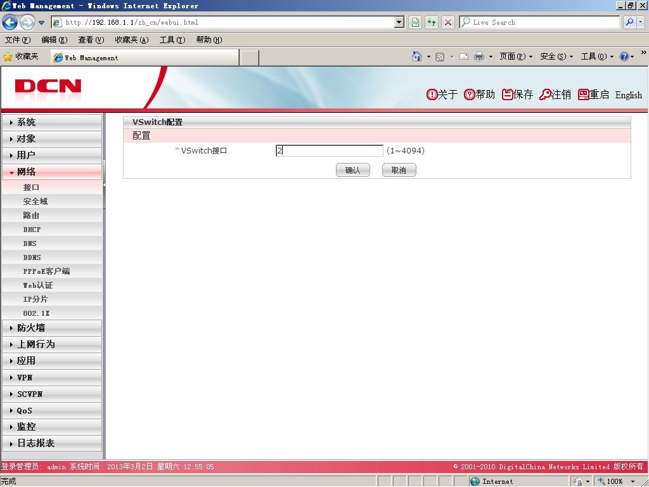
Task: Switch language with the English link
Action: click(628, 95)
